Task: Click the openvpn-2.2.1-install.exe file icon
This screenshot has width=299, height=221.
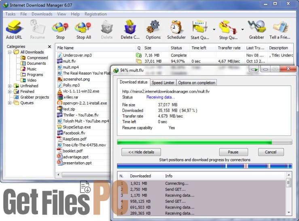Action: click(x=60, y=103)
